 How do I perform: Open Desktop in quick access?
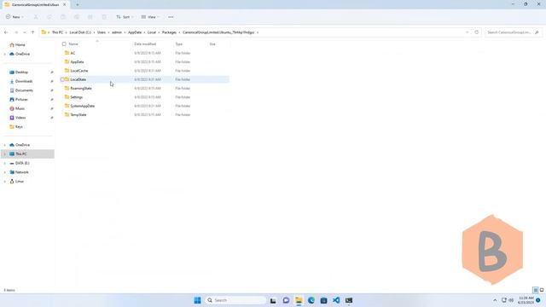coord(21,72)
